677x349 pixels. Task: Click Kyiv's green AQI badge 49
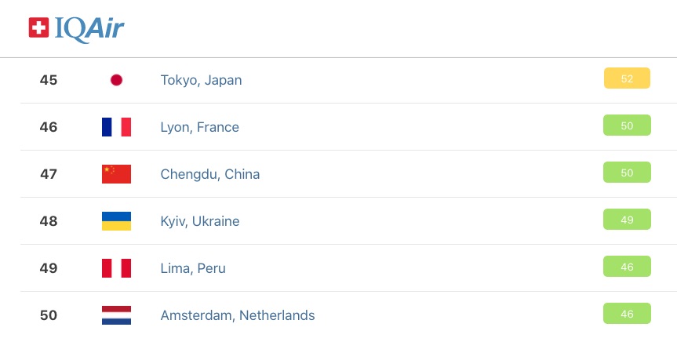point(627,220)
